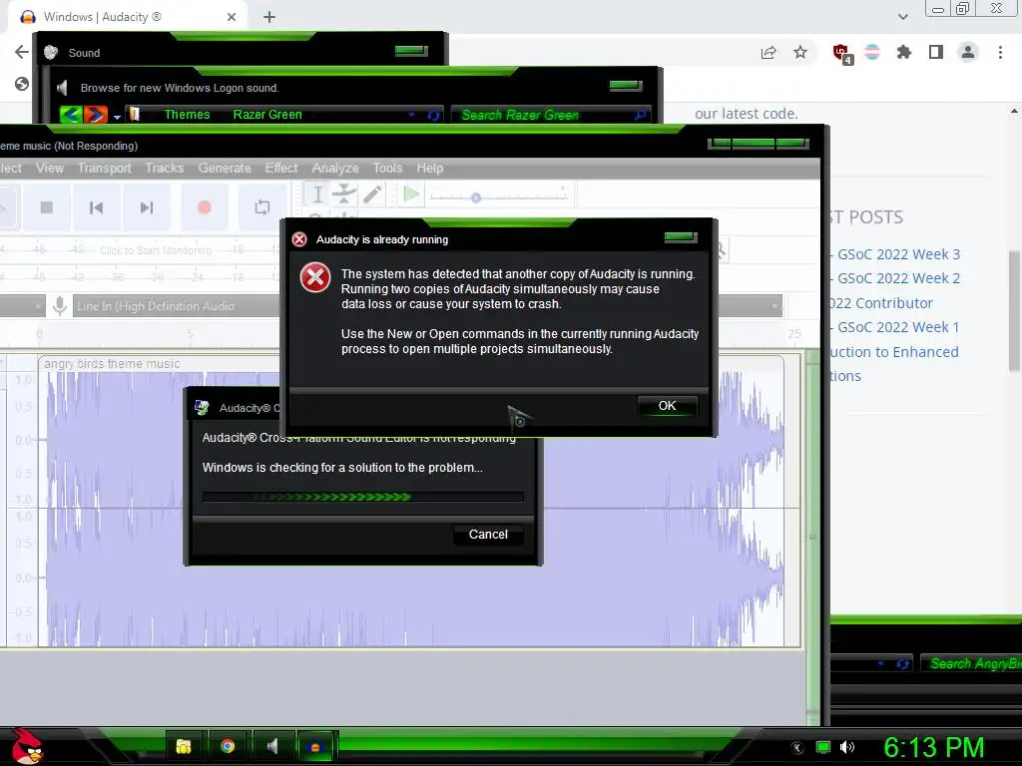
Task: Open the Enhanced post link
Action: [x=894, y=352]
